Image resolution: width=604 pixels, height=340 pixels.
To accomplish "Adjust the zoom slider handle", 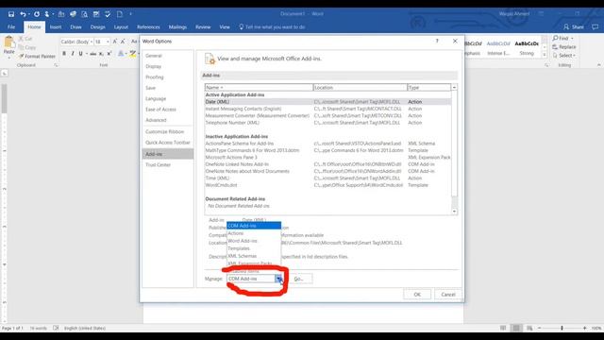I will click(x=562, y=328).
